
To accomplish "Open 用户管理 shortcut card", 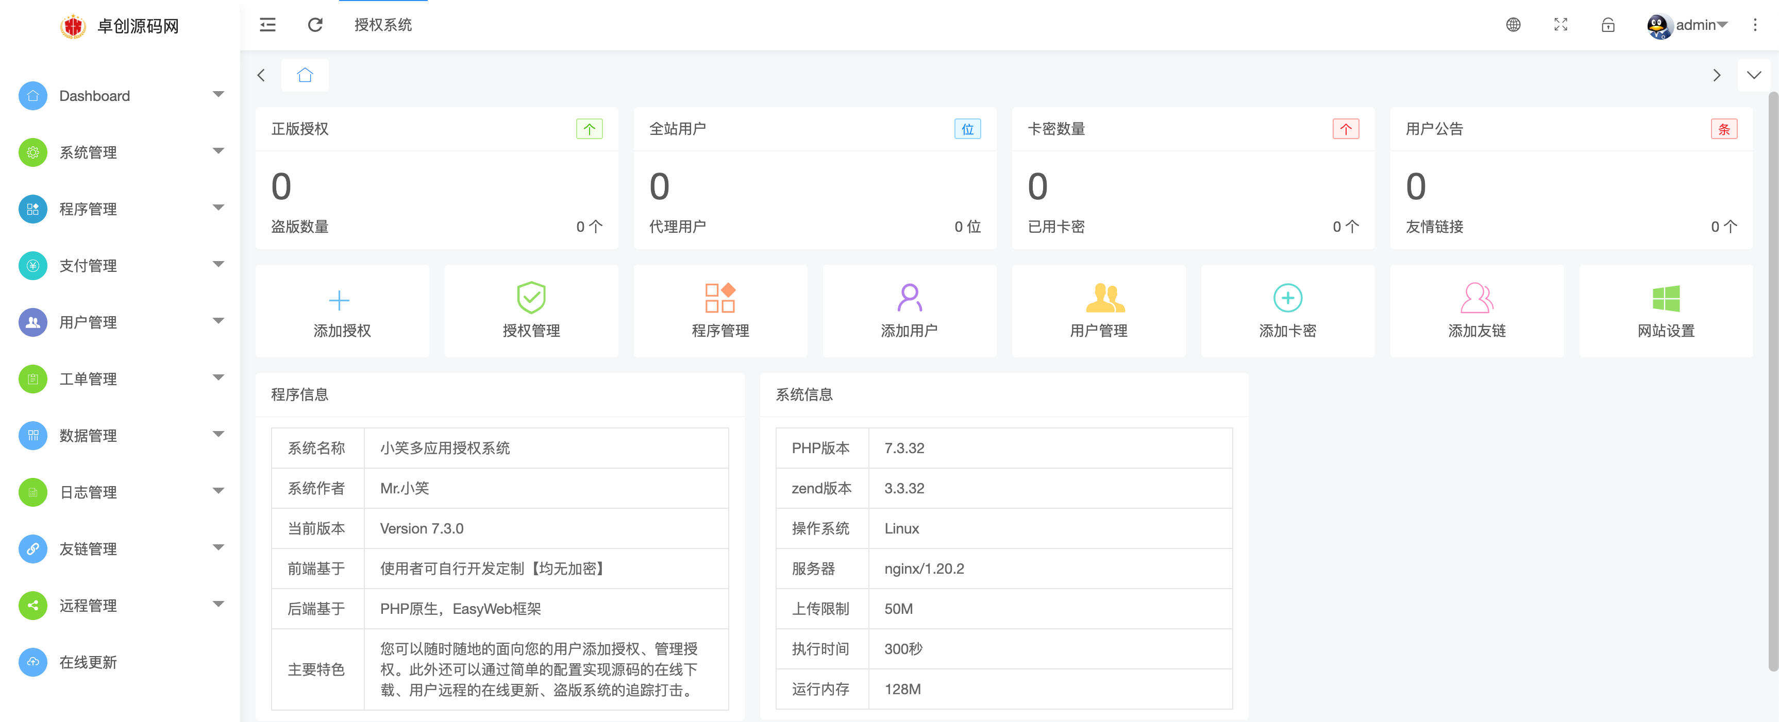I will [1098, 311].
